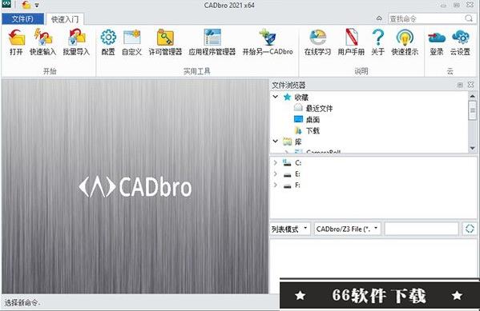
Task: Click the 选择新命令 status bar text
Action: click(22, 303)
